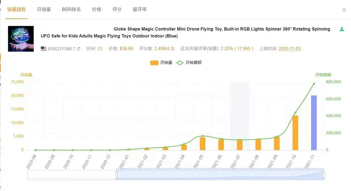Screen dimensions: 351x191
Task: Click the 2021-10 revenue line point
Action: click(x=295, y=113)
